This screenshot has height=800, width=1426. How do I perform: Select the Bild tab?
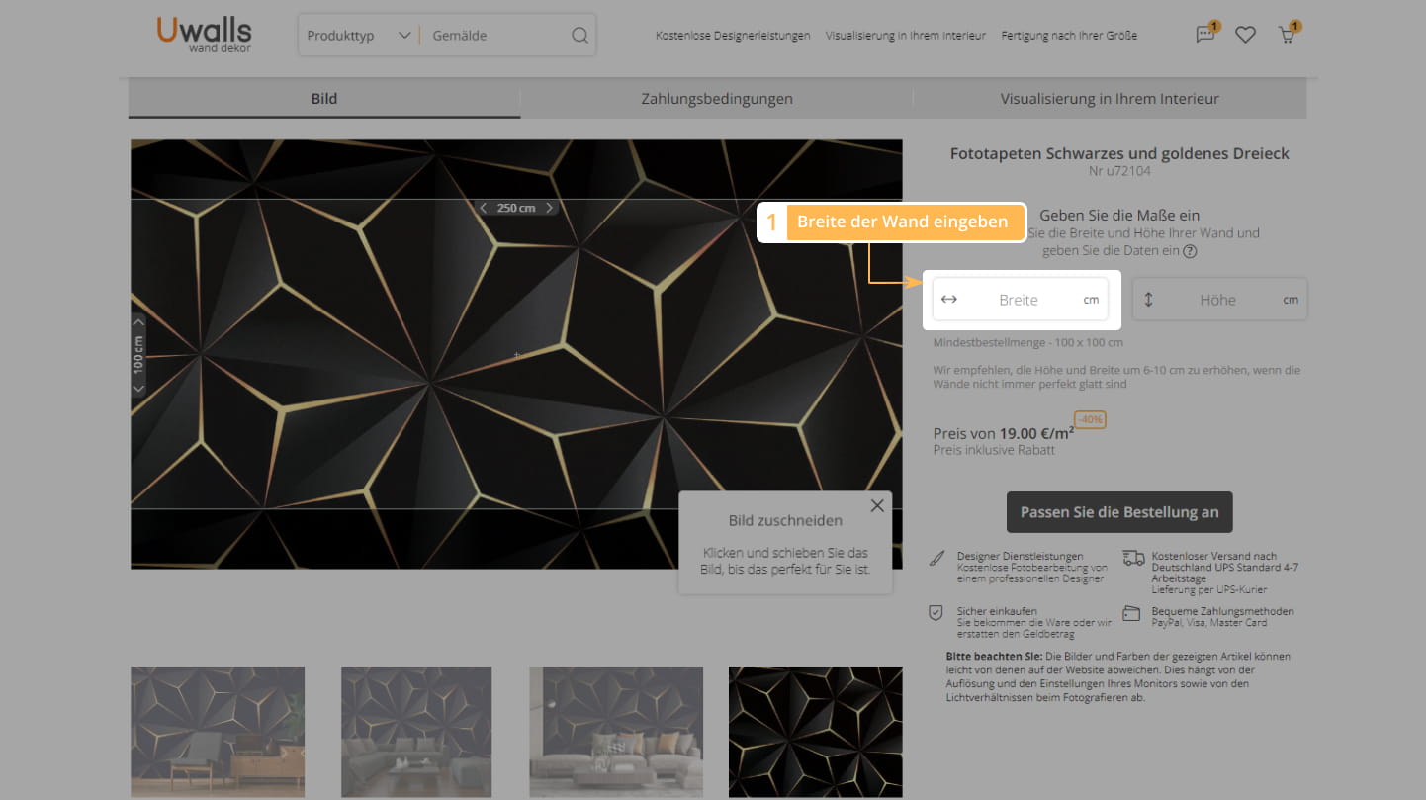click(x=324, y=99)
